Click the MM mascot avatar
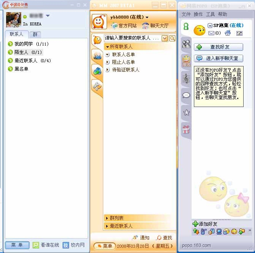Image resolution: width=255 pixels, height=253 pixels. click(99, 22)
